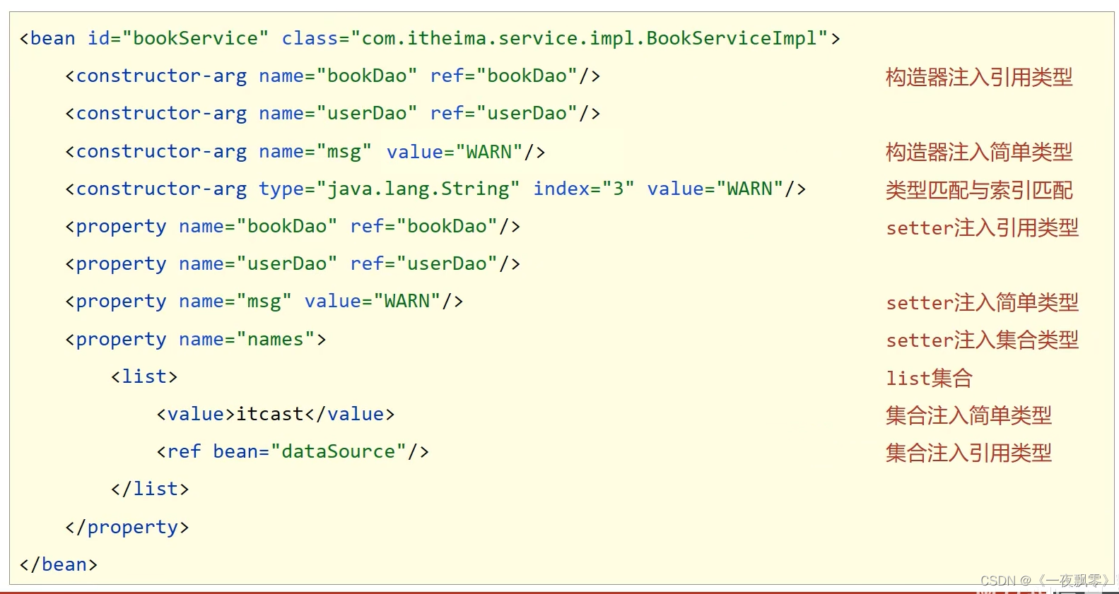Image resolution: width=1119 pixels, height=594 pixels.
Task: Click the annotation 集合注入简单类型
Action: pos(968,415)
